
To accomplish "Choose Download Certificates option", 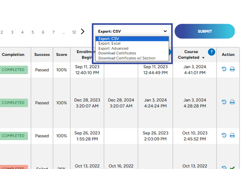I will coord(117,53).
